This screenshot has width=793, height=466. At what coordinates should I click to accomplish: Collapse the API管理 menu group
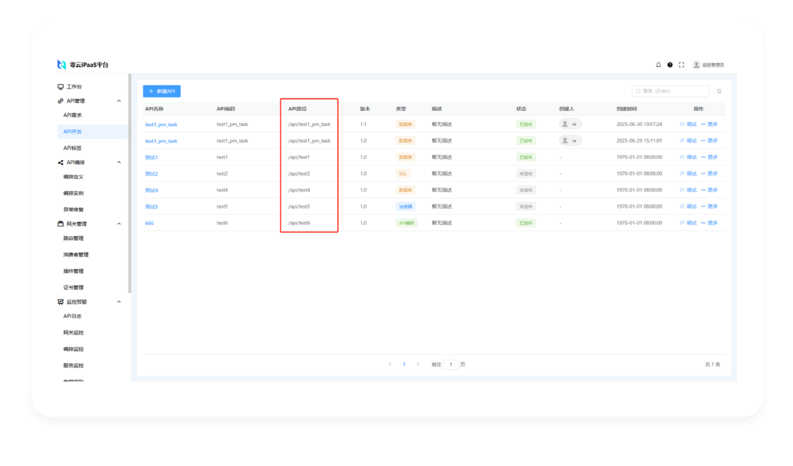click(x=119, y=101)
